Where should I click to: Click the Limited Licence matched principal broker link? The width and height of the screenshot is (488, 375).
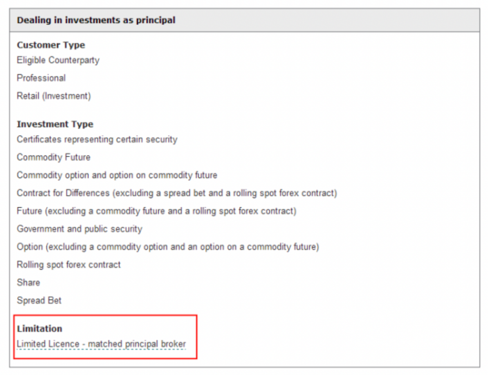point(101,344)
